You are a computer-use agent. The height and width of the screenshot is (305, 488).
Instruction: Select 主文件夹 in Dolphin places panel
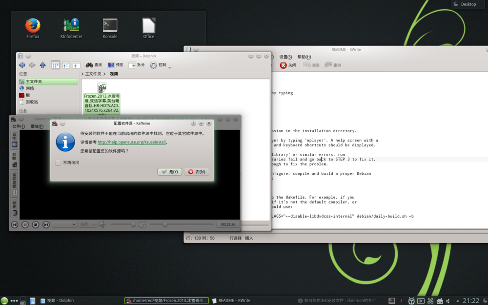(x=48, y=81)
